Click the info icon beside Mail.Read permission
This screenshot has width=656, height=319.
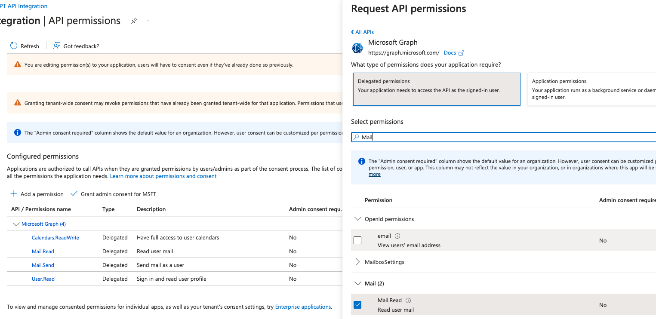point(408,300)
